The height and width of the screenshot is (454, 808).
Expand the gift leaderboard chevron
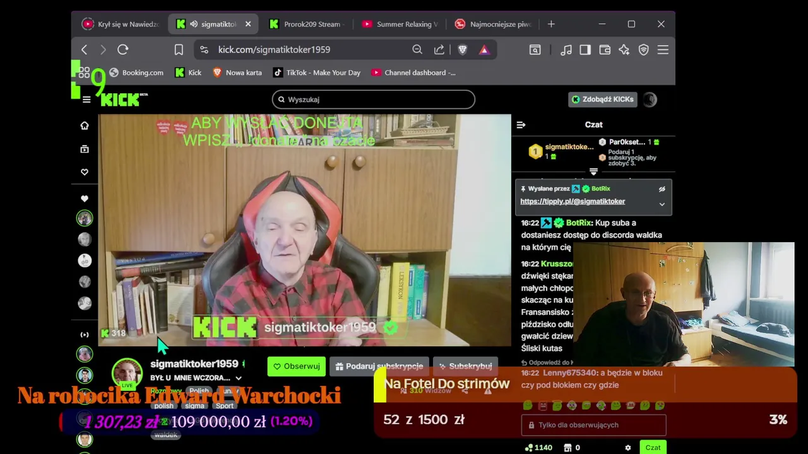coord(593,172)
